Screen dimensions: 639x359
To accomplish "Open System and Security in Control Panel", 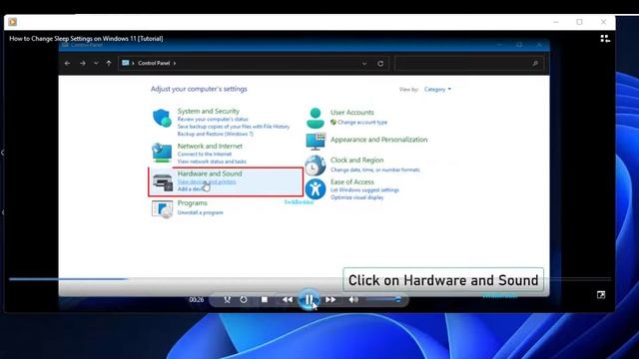I will [x=209, y=111].
